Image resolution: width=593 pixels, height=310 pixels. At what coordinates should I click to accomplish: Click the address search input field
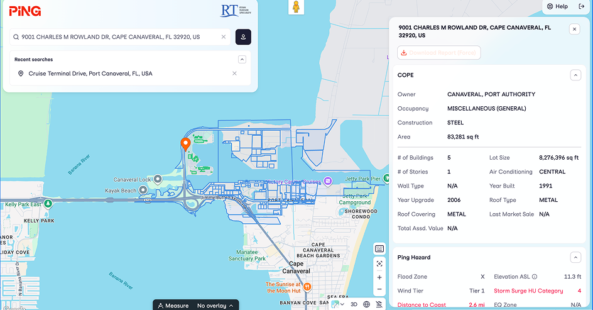(119, 37)
